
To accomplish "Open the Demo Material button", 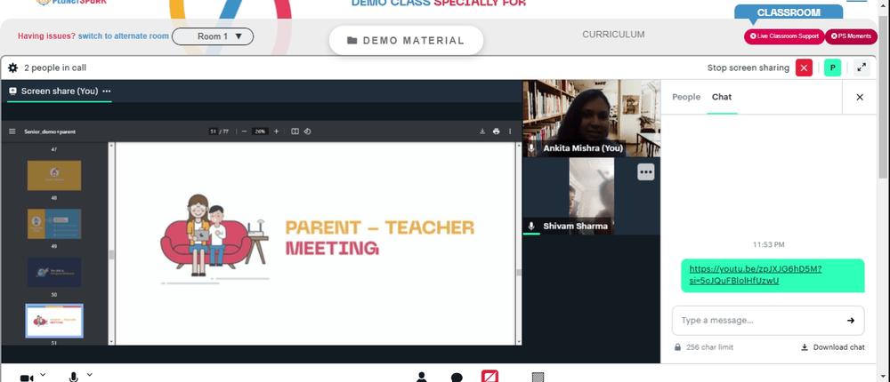I will coord(406,40).
